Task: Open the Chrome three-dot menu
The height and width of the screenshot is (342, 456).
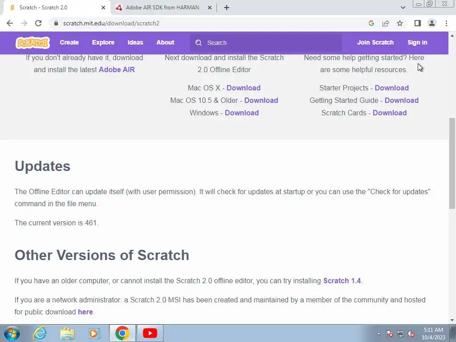Action: click(x=446, y=23)
